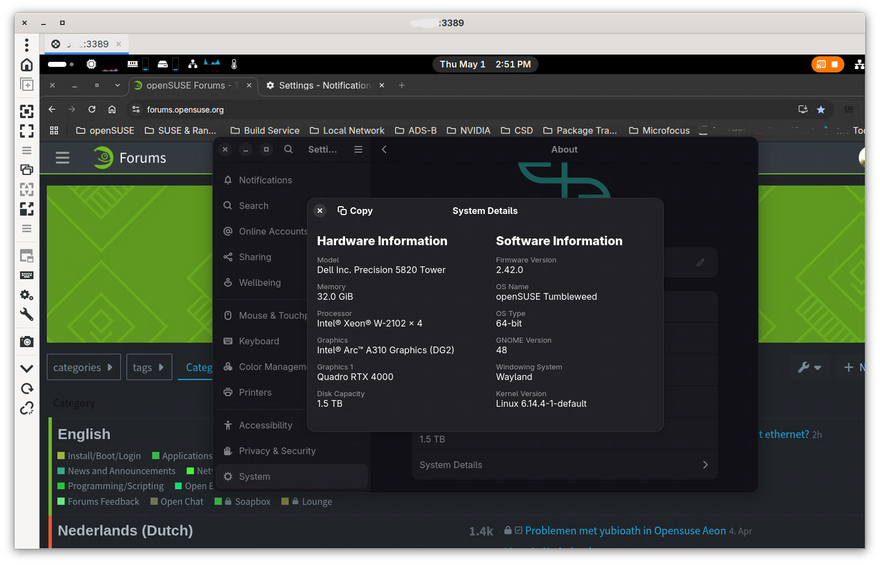
Task: Click the disconnect broken-link icon in left toolbar
Action: coord(26,408)
